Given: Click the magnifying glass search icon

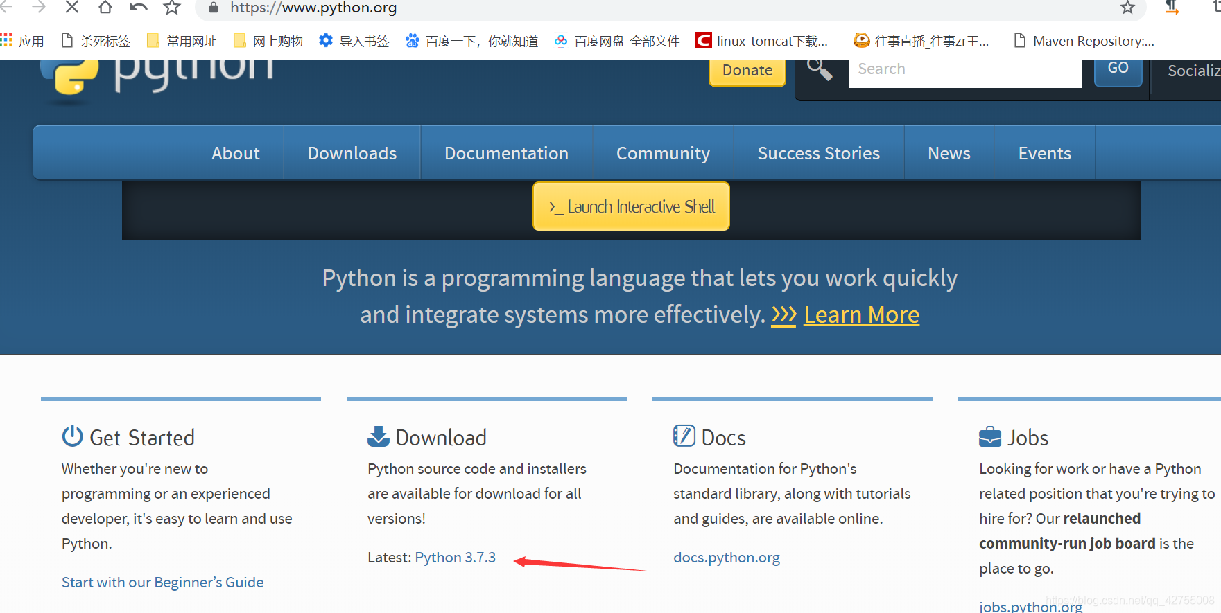Looking at the screenshot, I should [820, 69].
